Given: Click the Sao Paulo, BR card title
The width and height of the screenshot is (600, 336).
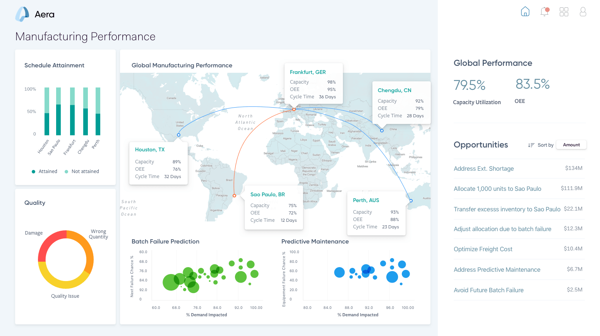Looking at the screenshot, I should point(267,195).
